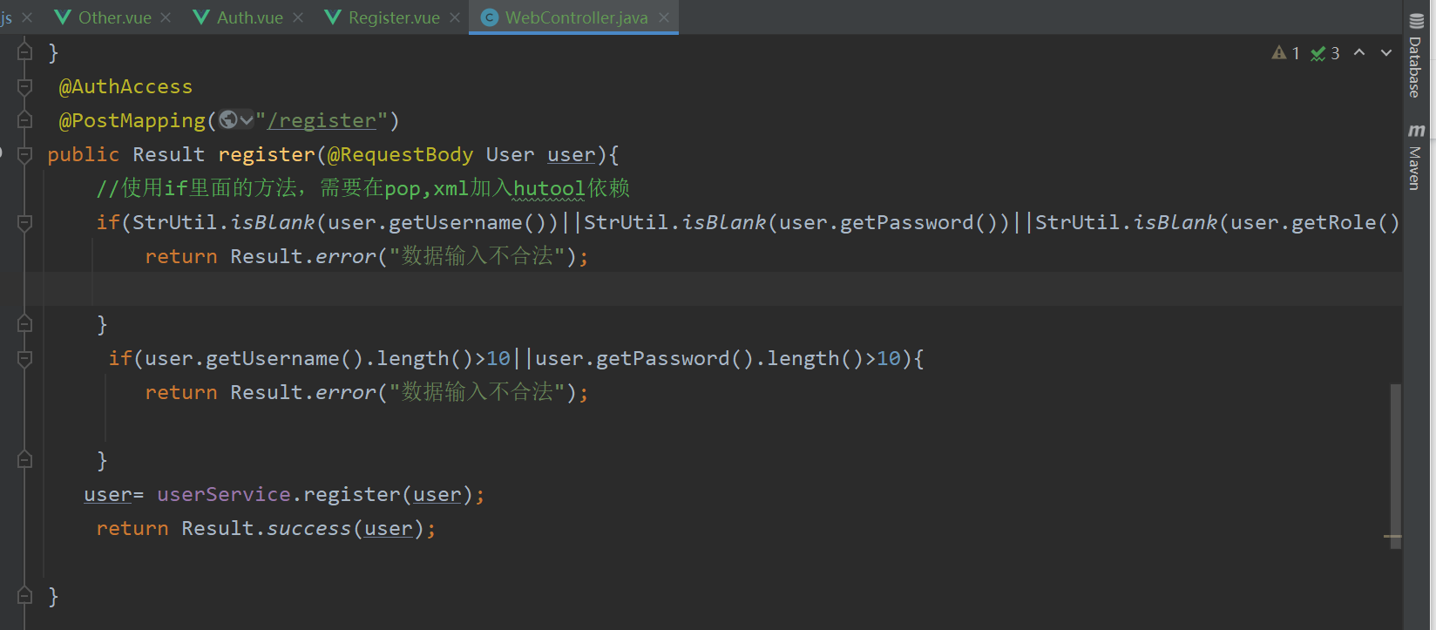Click the vertical editor scrollbar thumb

[x=1395, y=466]
